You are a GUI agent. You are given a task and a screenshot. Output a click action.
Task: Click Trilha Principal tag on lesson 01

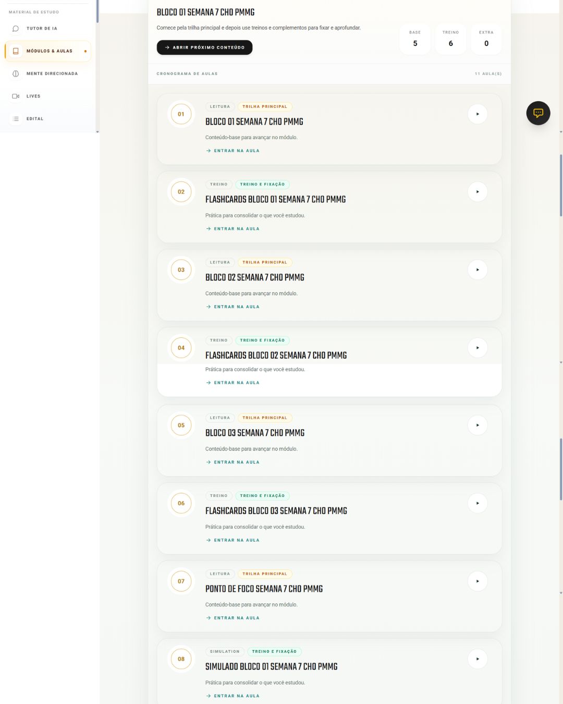pos(265,106)
